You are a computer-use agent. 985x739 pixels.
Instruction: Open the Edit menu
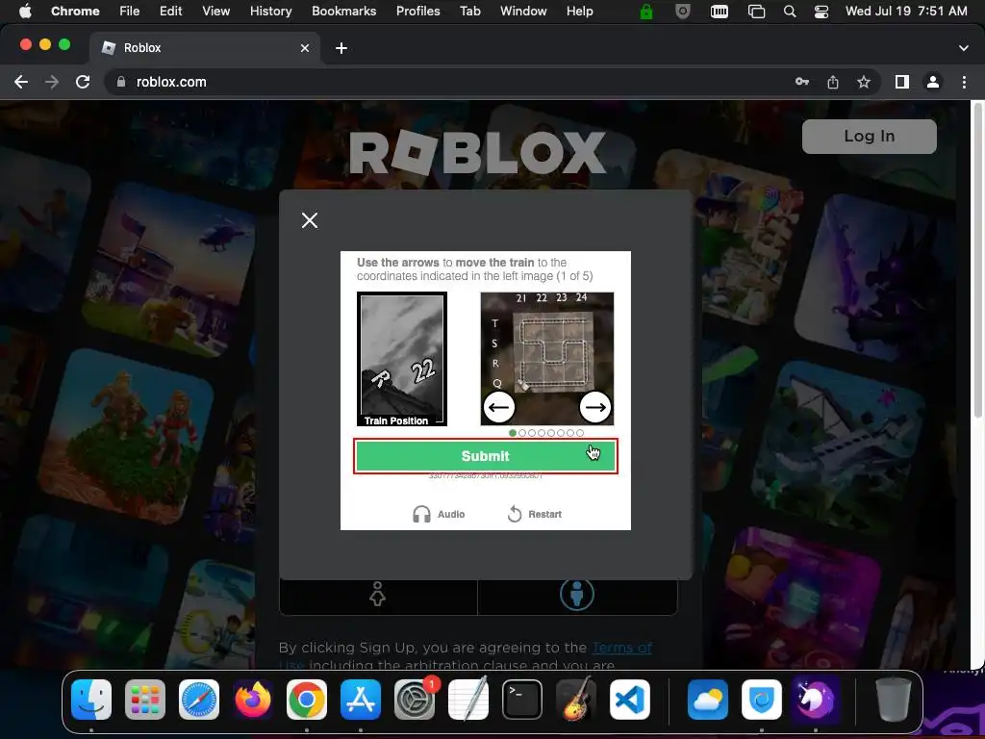170,12
